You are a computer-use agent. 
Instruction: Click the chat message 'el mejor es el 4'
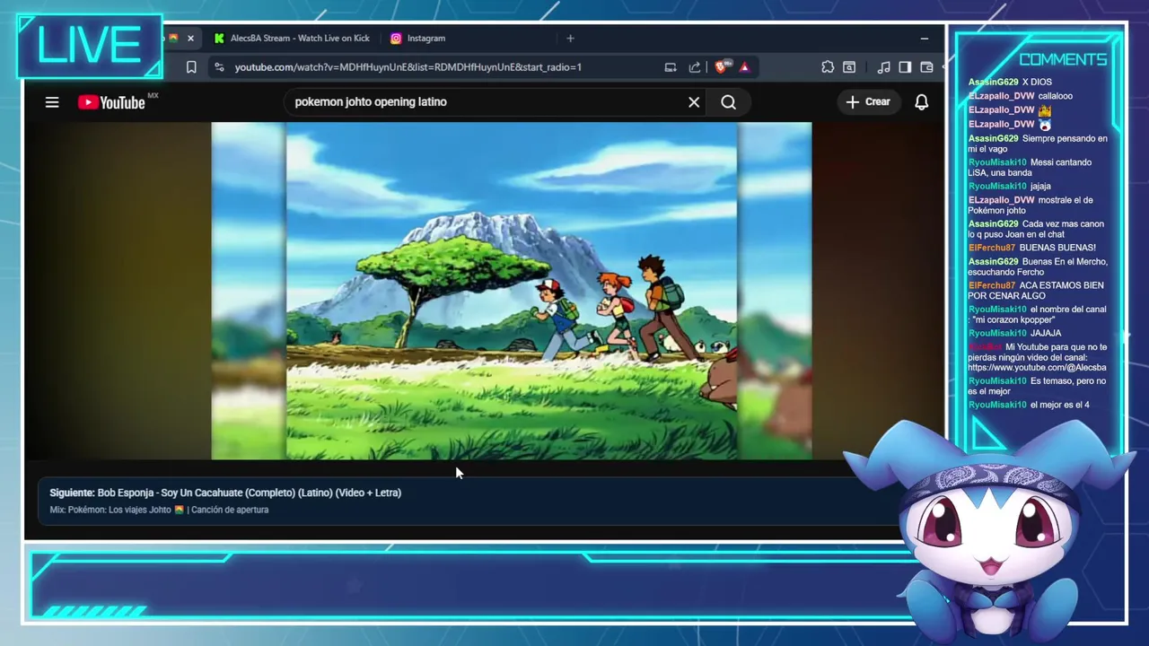click(x=1059, y=405)
